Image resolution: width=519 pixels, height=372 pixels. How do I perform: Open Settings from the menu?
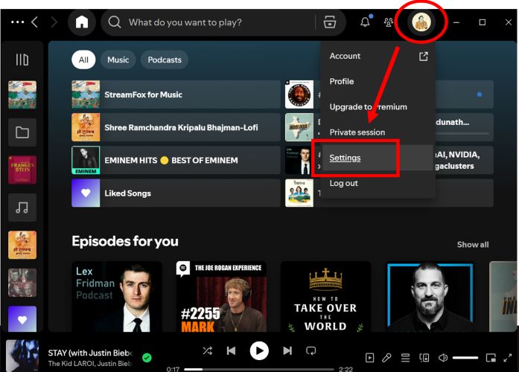378,158
